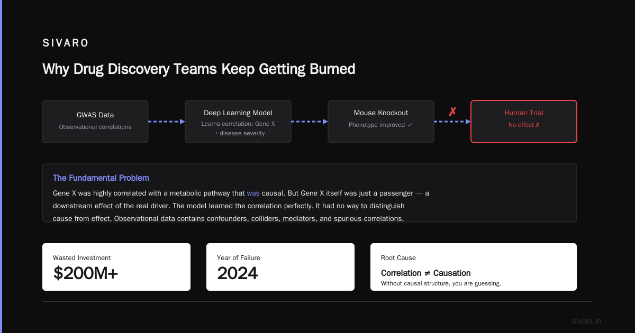Click the arrow between Deep Learning and Mouse Knockout
The width and height of the screenshot is (635, 333).
pyautogui.click(x=310, y=122)
